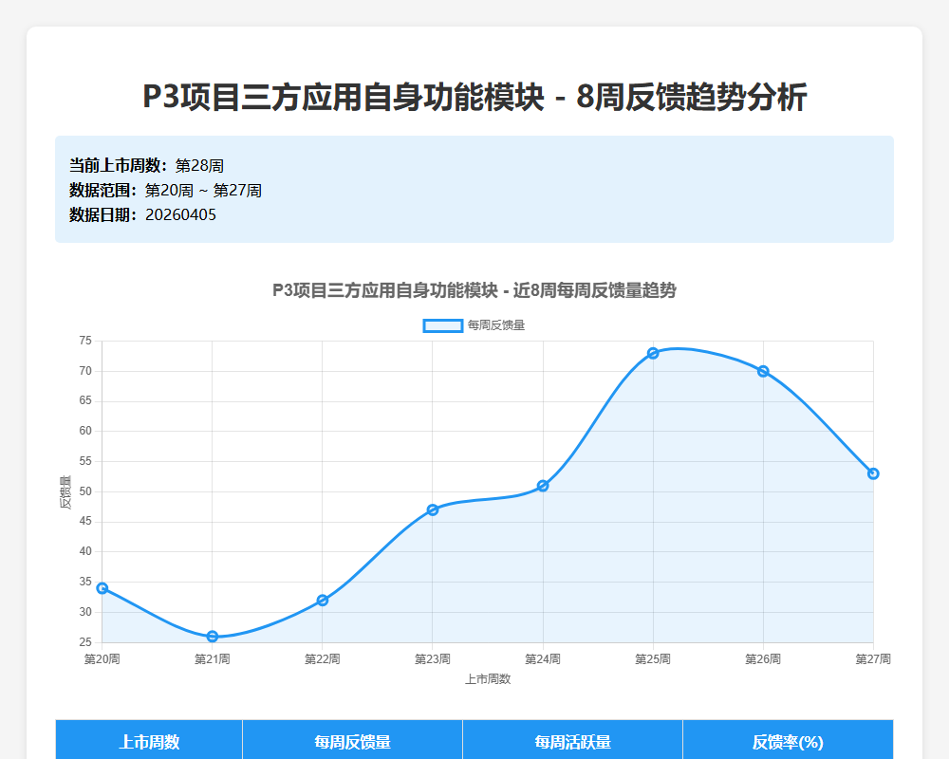The width and height of the screenshot is (949, 759).
Task: Select the 第25周 peak data point
Action: click(x=653, y=353)
